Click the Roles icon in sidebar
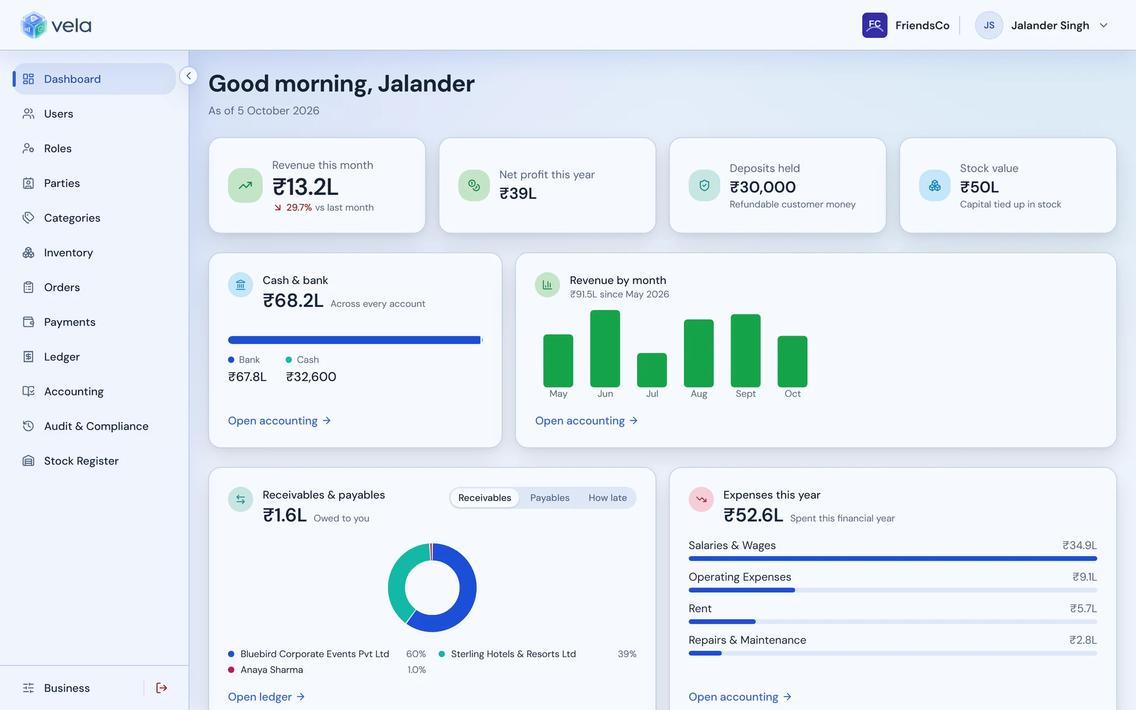Screen dimensions: 1136x710 [28, 148]
